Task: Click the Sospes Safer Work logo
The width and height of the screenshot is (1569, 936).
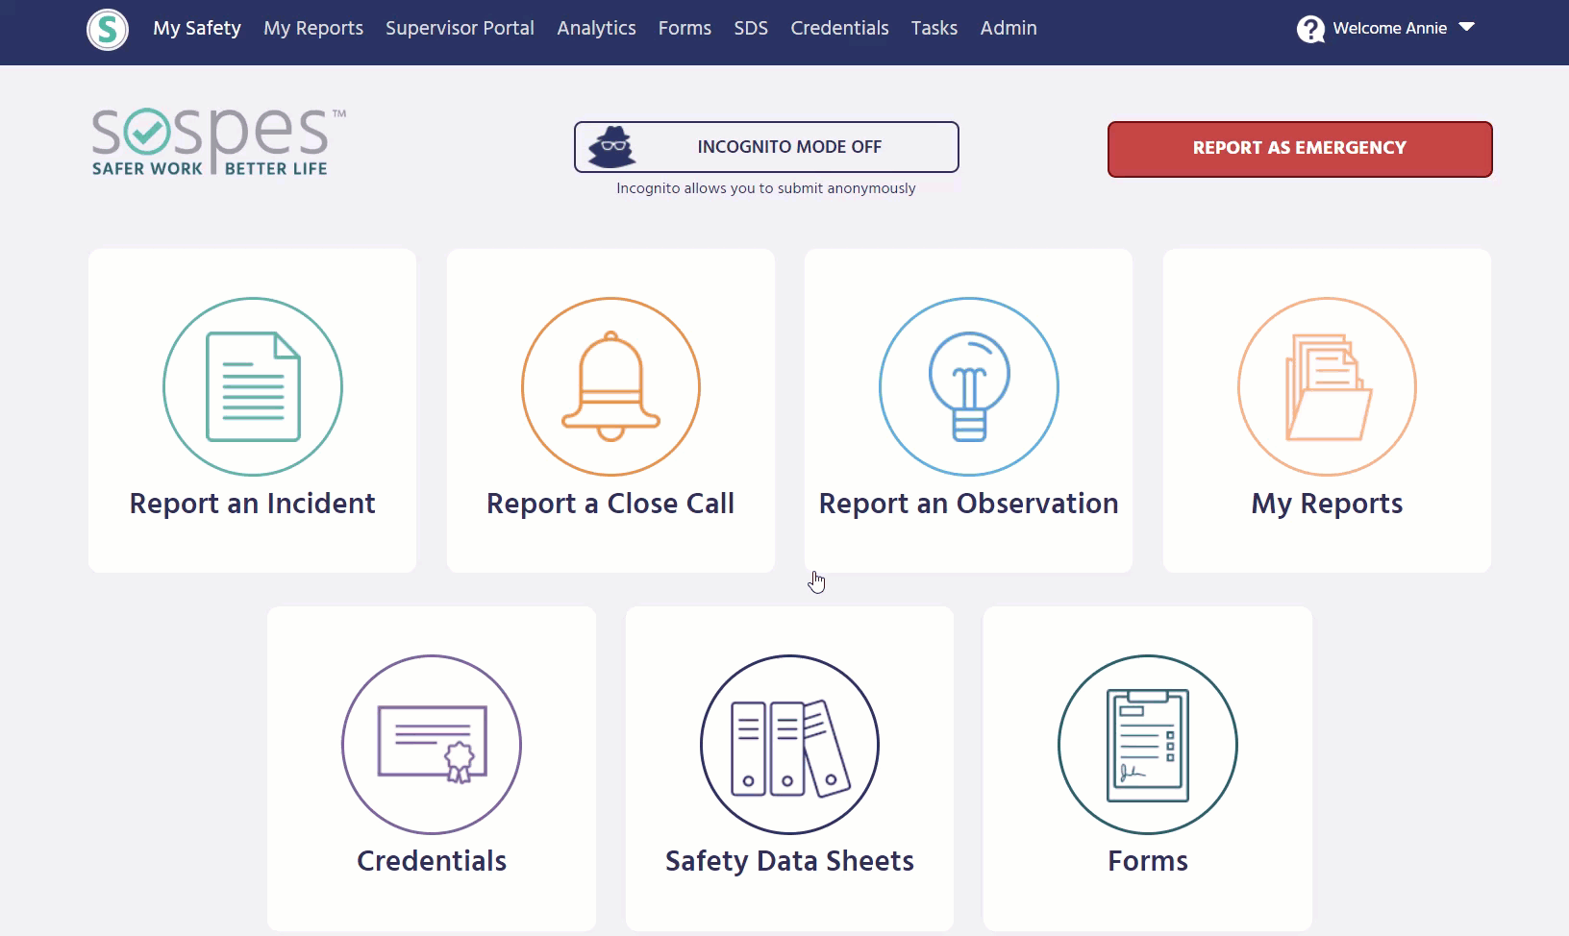Action: pyautogui.click(x=218, y=142)
